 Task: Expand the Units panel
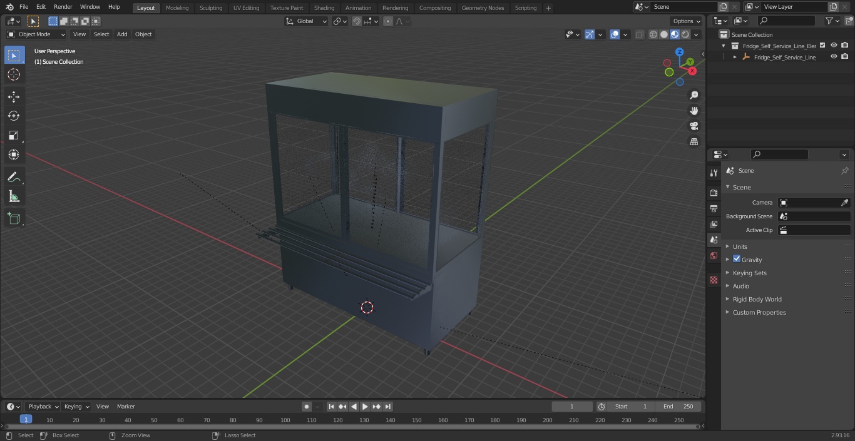point(740,246)
